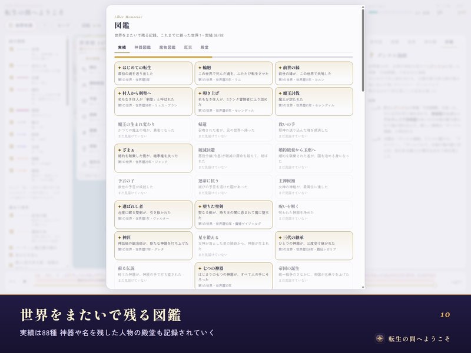
Task: Go to the 厄災 tab
Action: [188, 48]
